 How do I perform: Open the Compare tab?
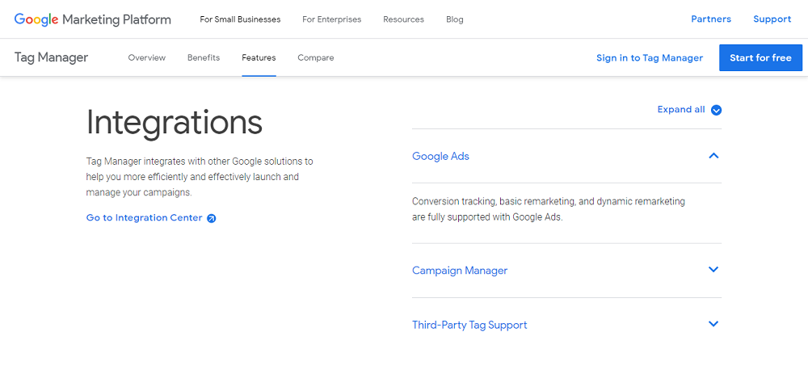[x=315, y=58]
